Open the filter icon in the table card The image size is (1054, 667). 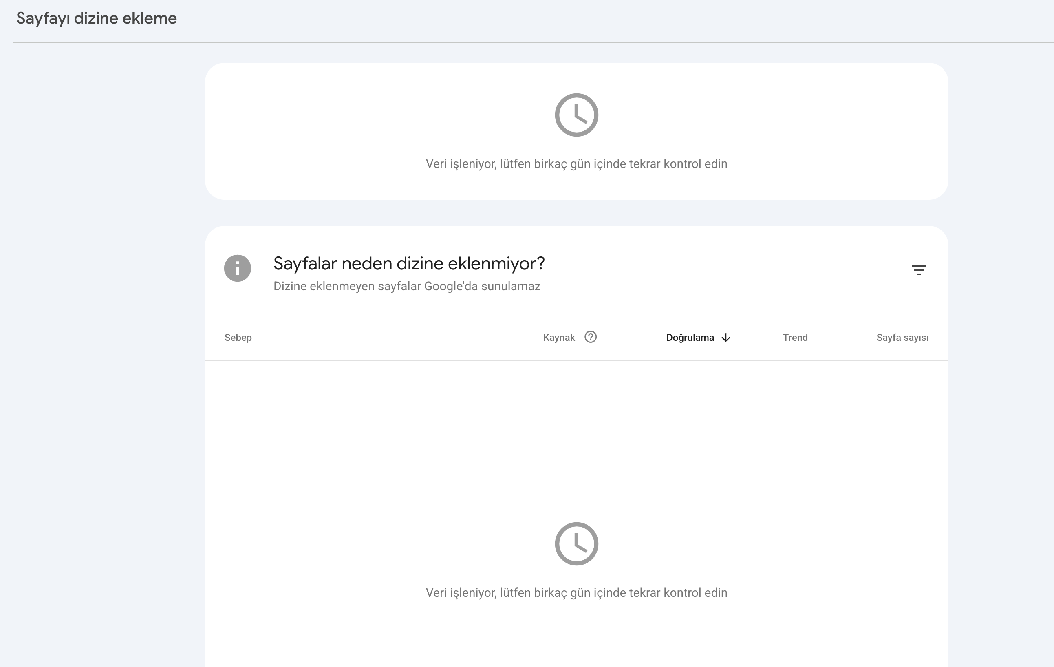click(x=919, y=270)
